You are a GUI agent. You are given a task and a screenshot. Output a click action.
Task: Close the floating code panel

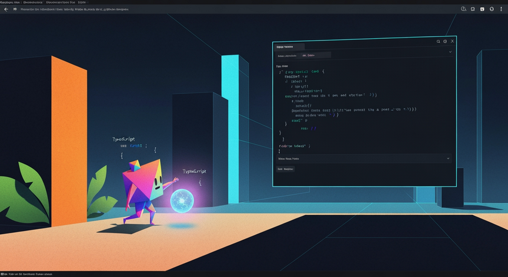(x=452, y=41)
